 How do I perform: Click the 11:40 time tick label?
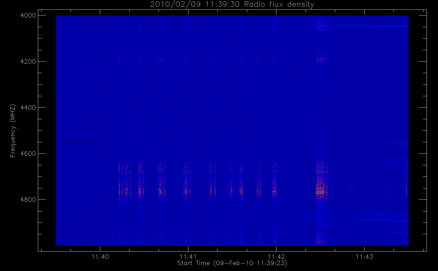[x=100, y=257]
